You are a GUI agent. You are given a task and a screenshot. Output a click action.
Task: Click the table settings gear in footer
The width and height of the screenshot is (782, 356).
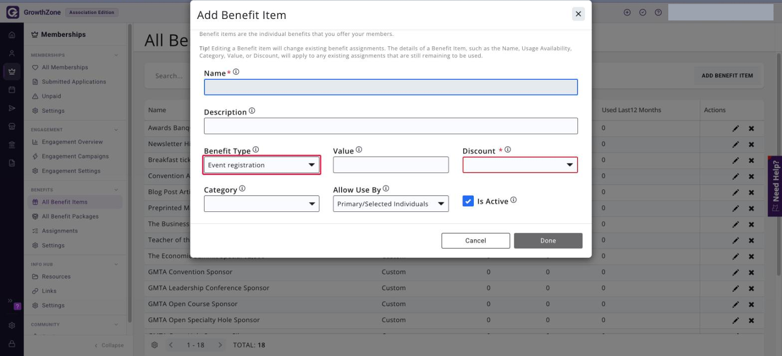point(155,345)
